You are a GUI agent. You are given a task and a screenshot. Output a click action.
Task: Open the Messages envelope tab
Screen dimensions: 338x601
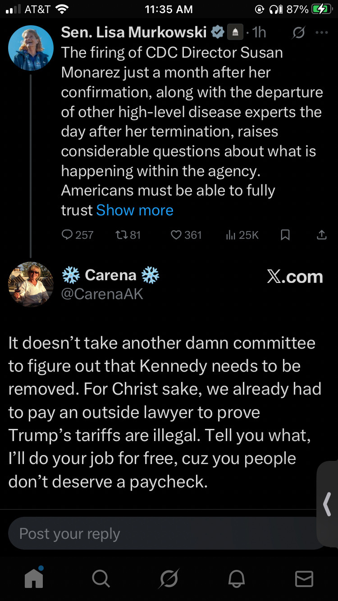click(x=304, y=578)
